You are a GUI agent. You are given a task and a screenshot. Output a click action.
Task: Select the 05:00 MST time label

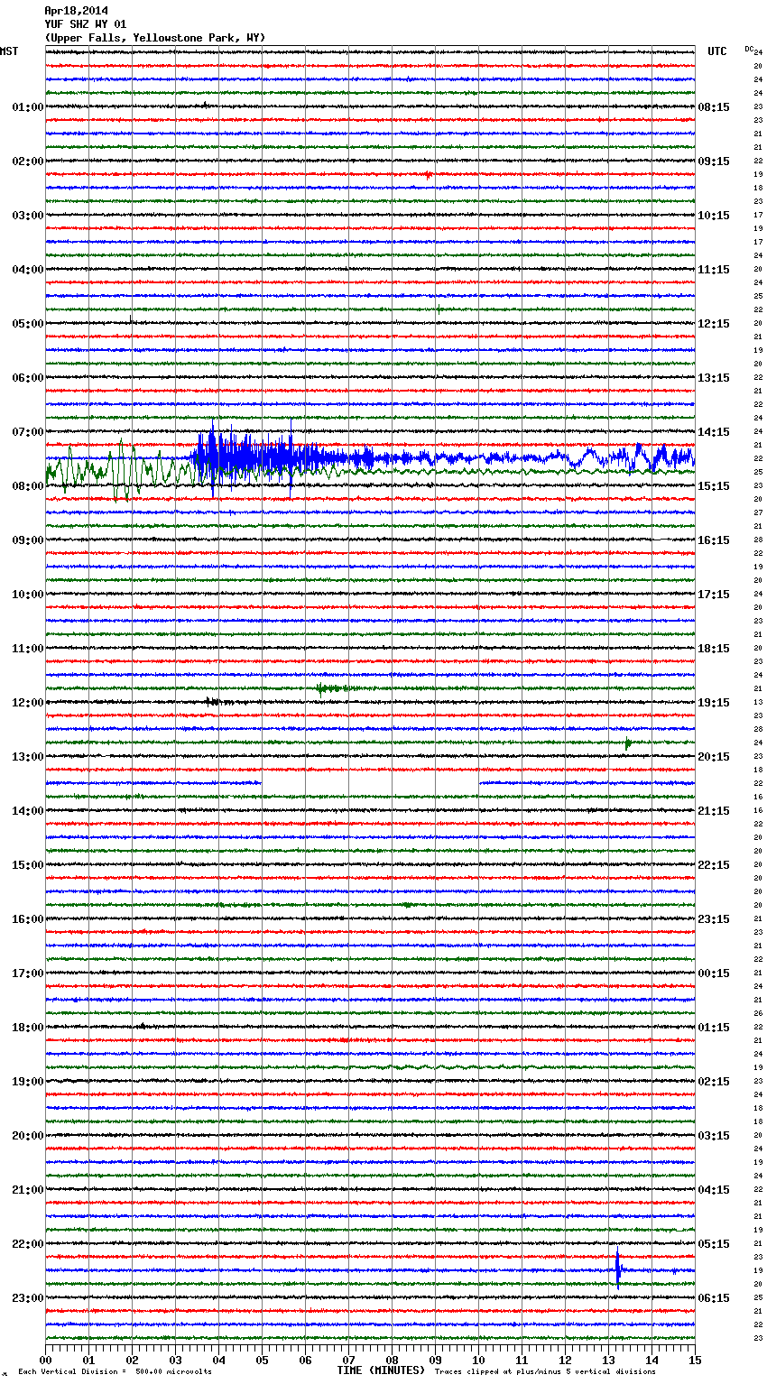(28, 324)
